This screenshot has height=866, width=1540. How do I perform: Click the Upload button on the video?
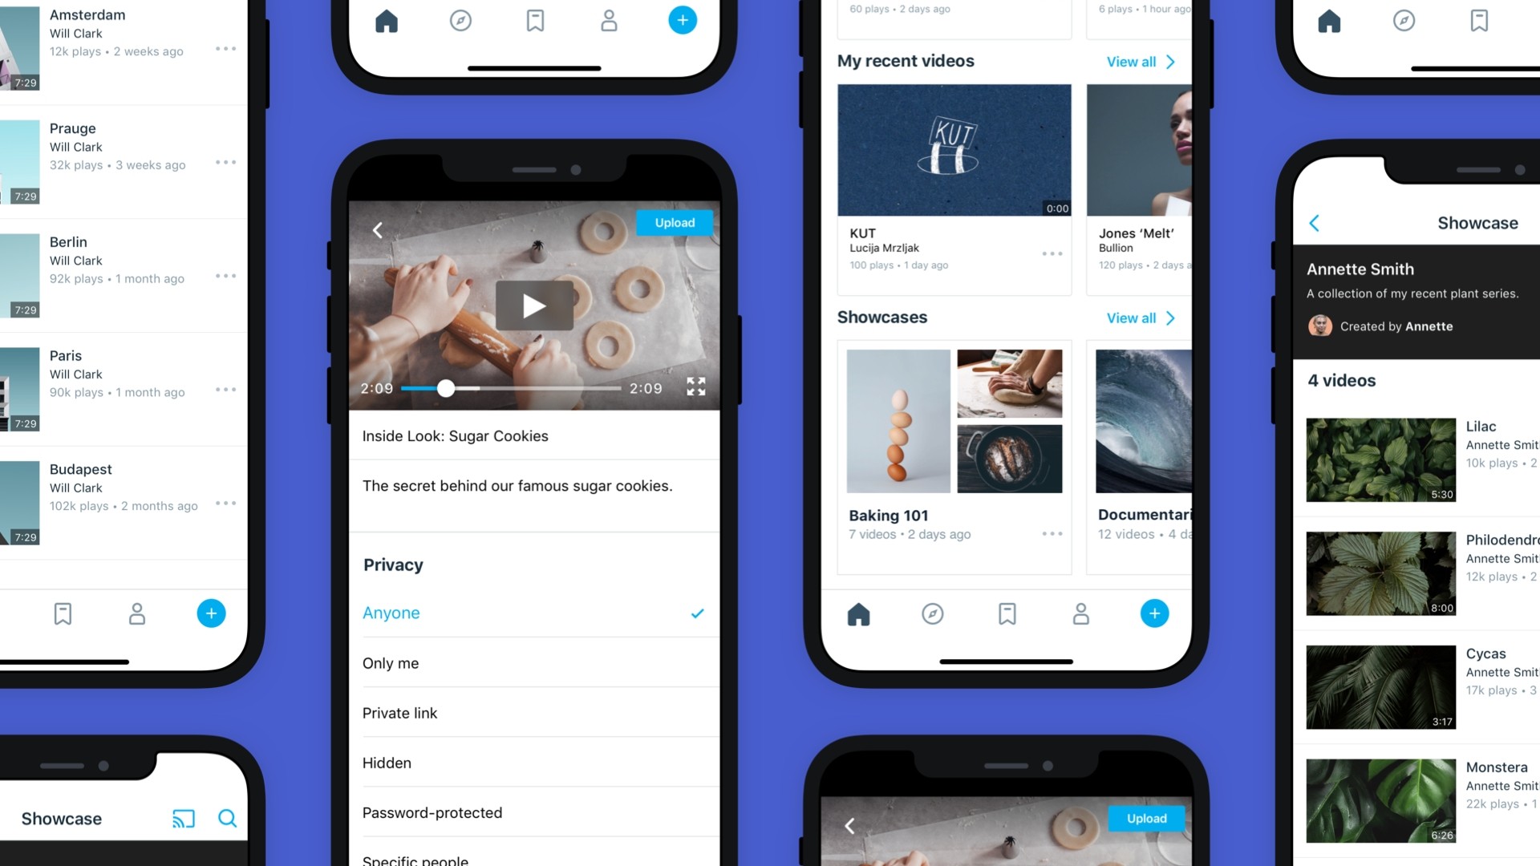pos(675,222)
